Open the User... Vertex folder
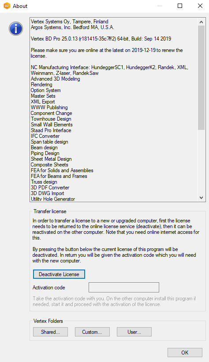Viewport: 209px width, 362px height. [134, 332]
